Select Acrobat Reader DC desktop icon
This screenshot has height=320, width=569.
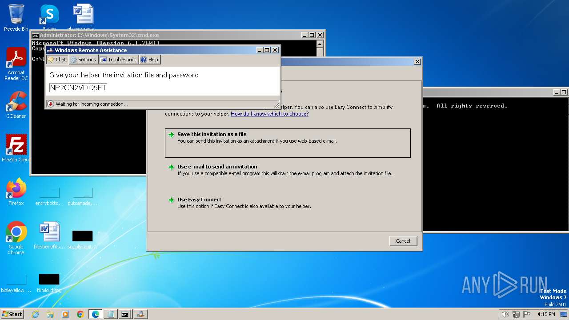[x=16, y=64]
